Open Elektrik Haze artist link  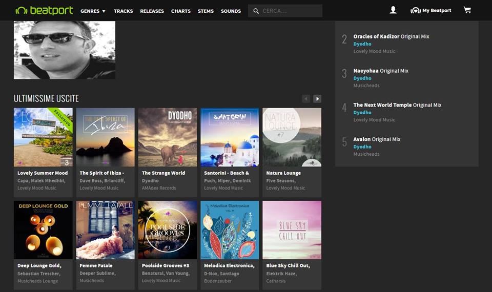click(x=281, y=274)
